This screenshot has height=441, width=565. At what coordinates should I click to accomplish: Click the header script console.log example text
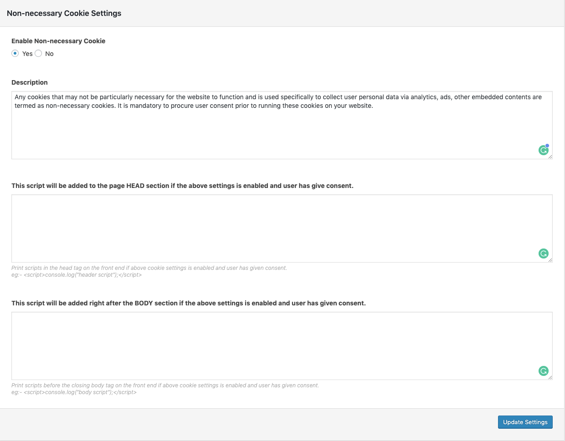coord(77,275)
